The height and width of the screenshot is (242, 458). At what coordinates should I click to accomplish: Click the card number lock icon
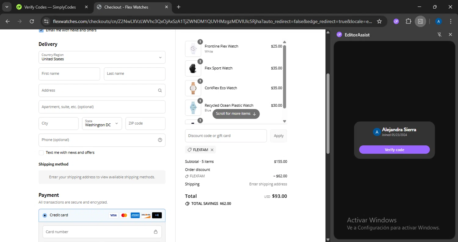coord(155,232)
